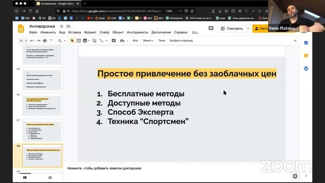Click the Фон background button
The height and width of the screenshot is (183, 325).
click(136, 41)
